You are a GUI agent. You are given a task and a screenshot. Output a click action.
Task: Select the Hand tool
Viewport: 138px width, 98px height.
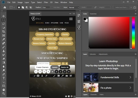(x=4, y=90)
